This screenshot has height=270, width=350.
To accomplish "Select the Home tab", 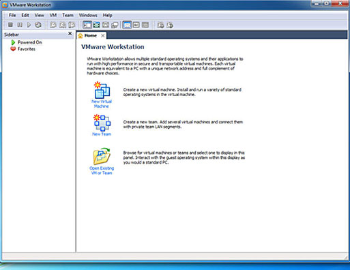I will 91,35.
